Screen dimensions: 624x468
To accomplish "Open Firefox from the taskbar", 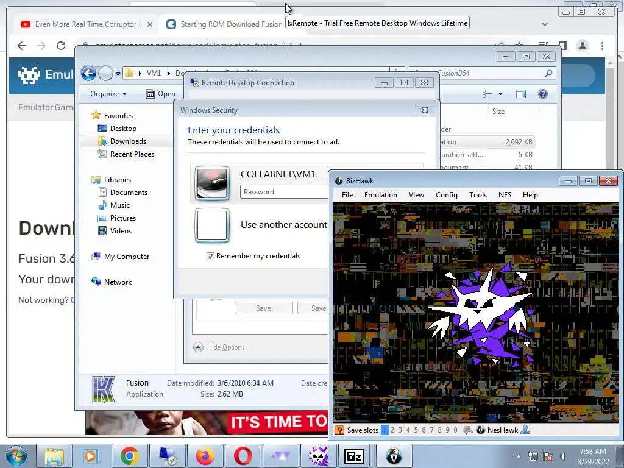I will click(205, 456).
